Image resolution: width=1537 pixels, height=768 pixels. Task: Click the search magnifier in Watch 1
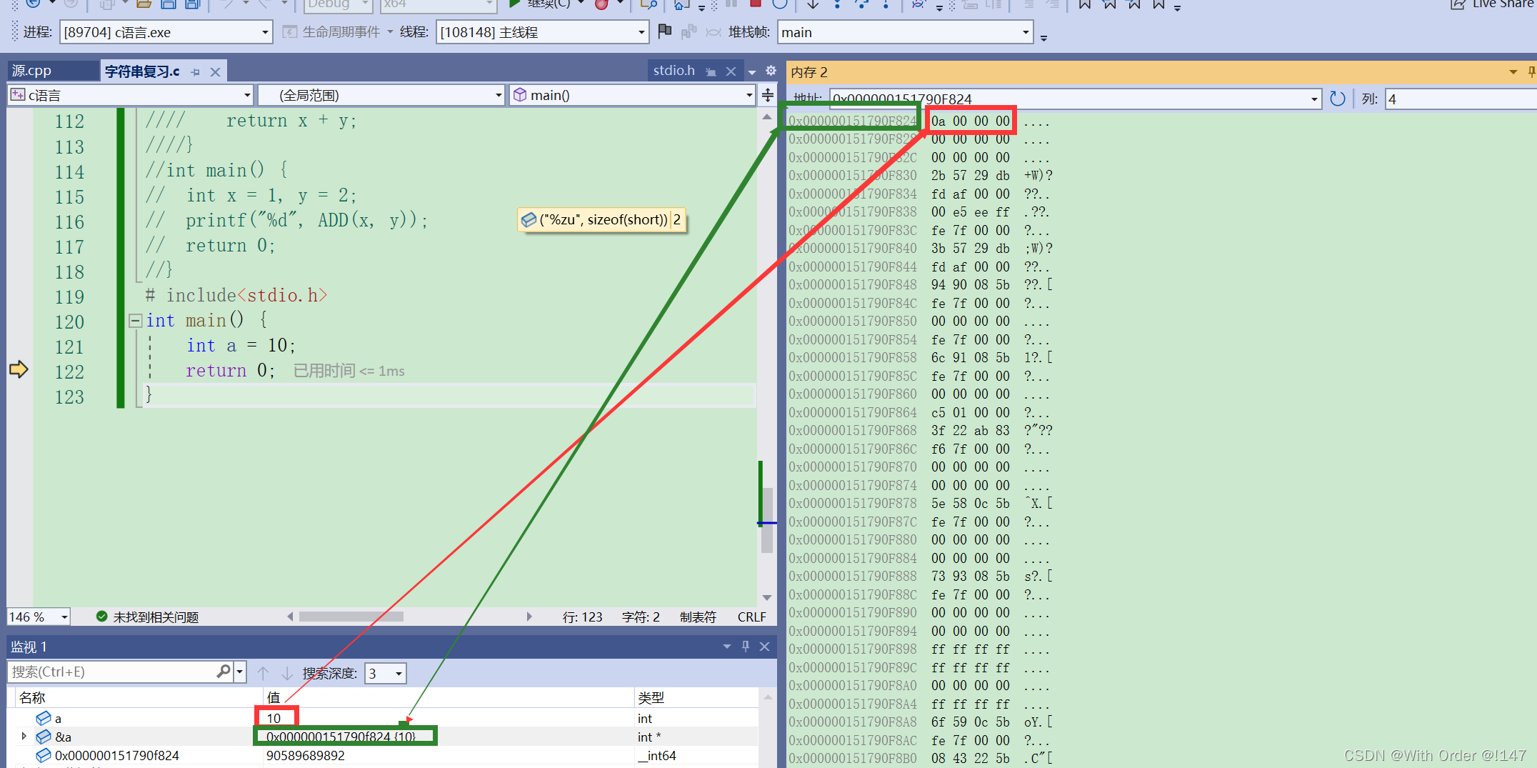click(223, 672)
